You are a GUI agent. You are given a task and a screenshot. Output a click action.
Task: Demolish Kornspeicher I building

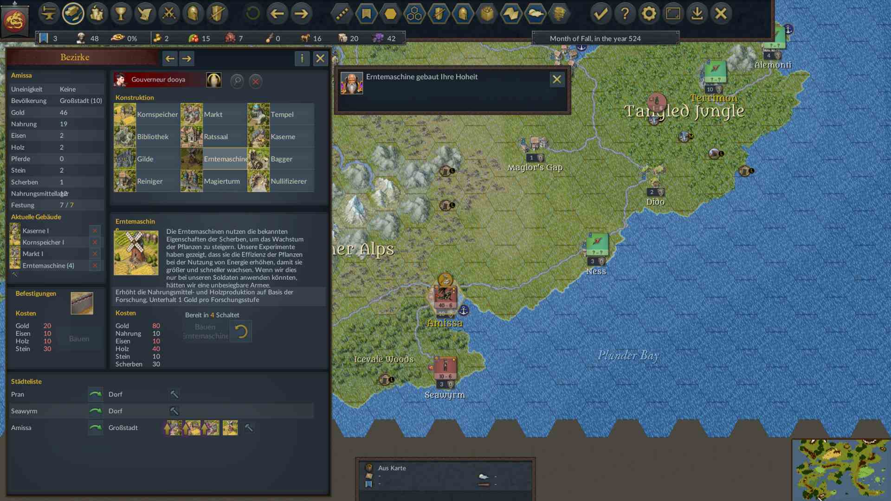[x=95, y=242]
